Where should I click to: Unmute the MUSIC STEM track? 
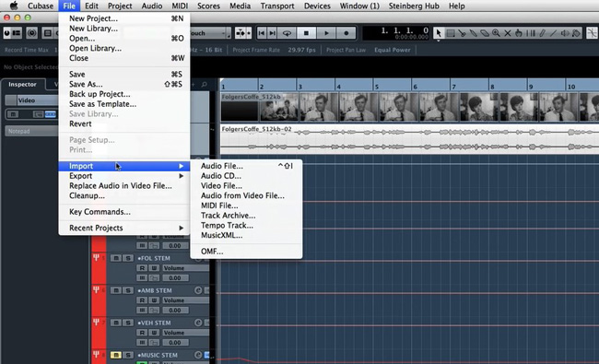tap(116, 355)
